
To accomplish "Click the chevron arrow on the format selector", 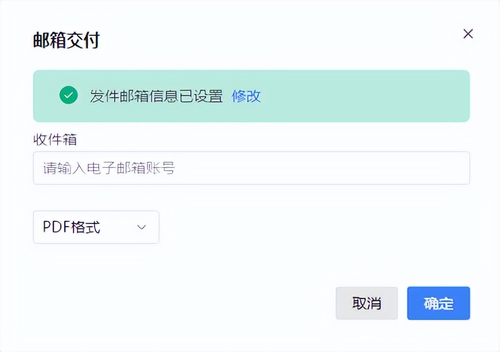I will tap(141, 227).
